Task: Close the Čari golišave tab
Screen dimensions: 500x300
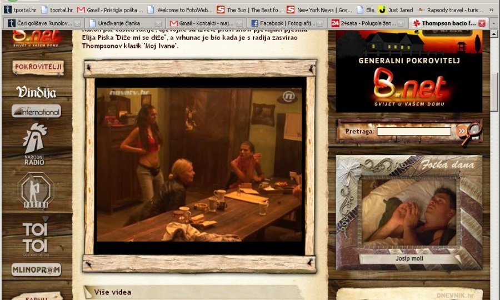Action: 77,23
